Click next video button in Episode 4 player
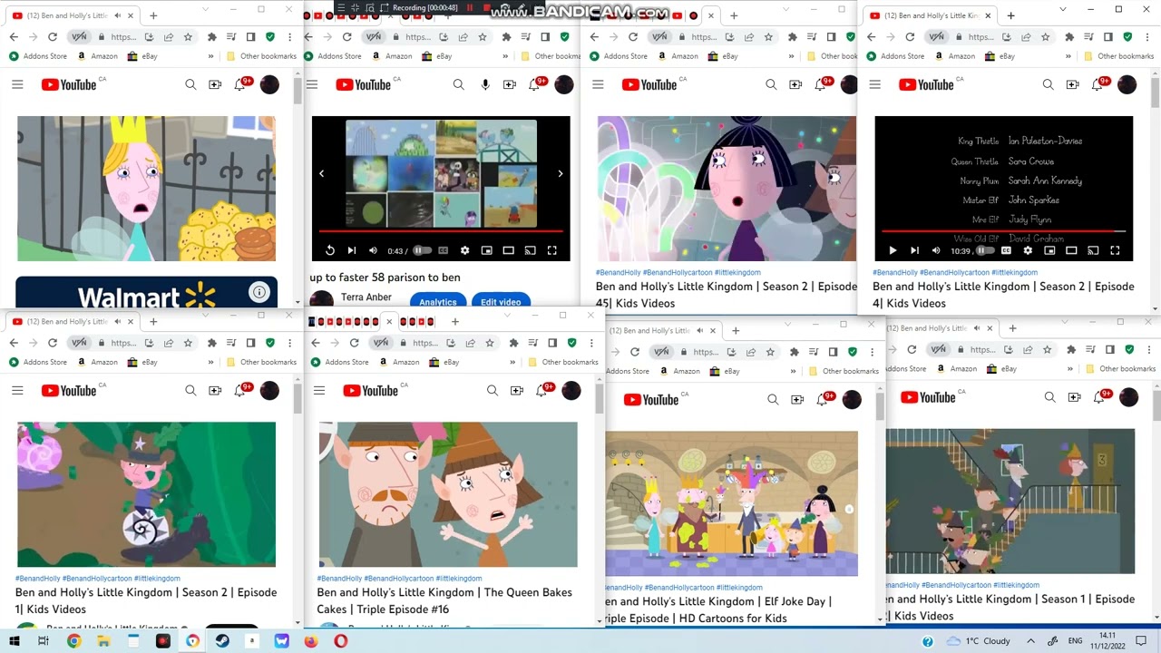Screen dimensions: 1161x653 [x=914, y=250]
